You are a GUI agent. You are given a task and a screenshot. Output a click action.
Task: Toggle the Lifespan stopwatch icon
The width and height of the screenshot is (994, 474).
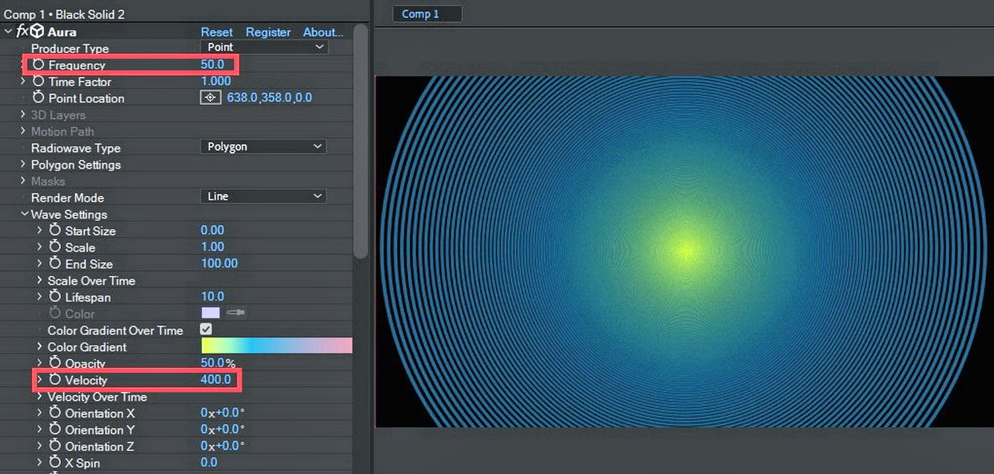[x=55, y=297]
